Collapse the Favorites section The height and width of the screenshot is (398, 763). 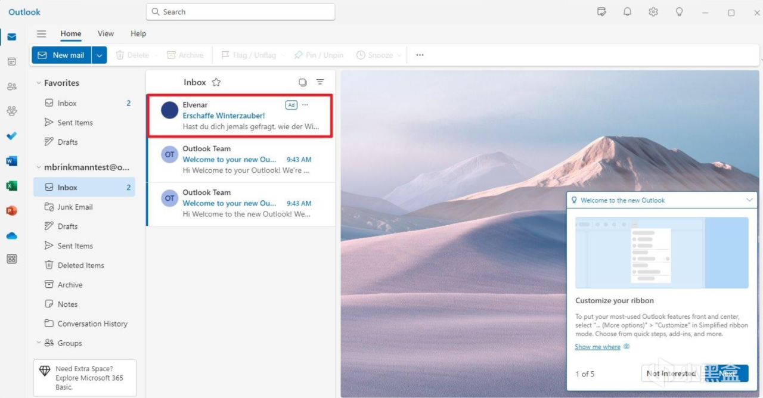39,83
